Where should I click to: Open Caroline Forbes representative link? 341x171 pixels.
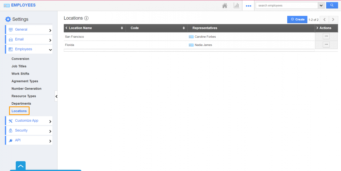205,37
